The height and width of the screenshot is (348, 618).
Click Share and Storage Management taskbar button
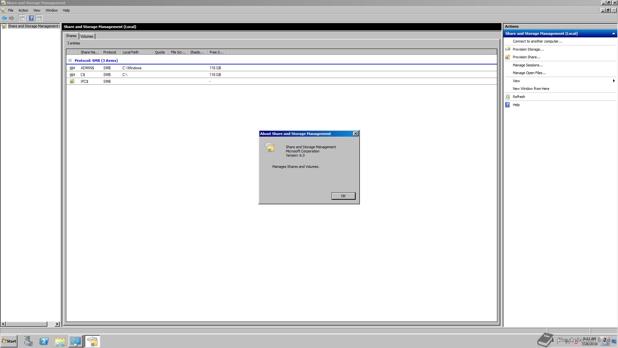92,341
